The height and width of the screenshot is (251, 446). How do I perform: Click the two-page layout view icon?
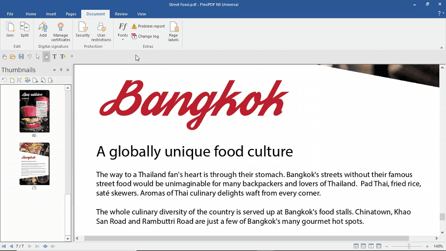tap(379, 246)
